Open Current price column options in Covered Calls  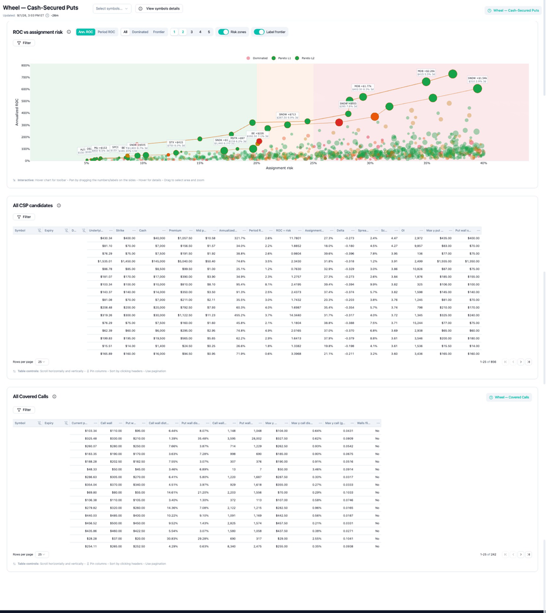[x=96, y=423]
